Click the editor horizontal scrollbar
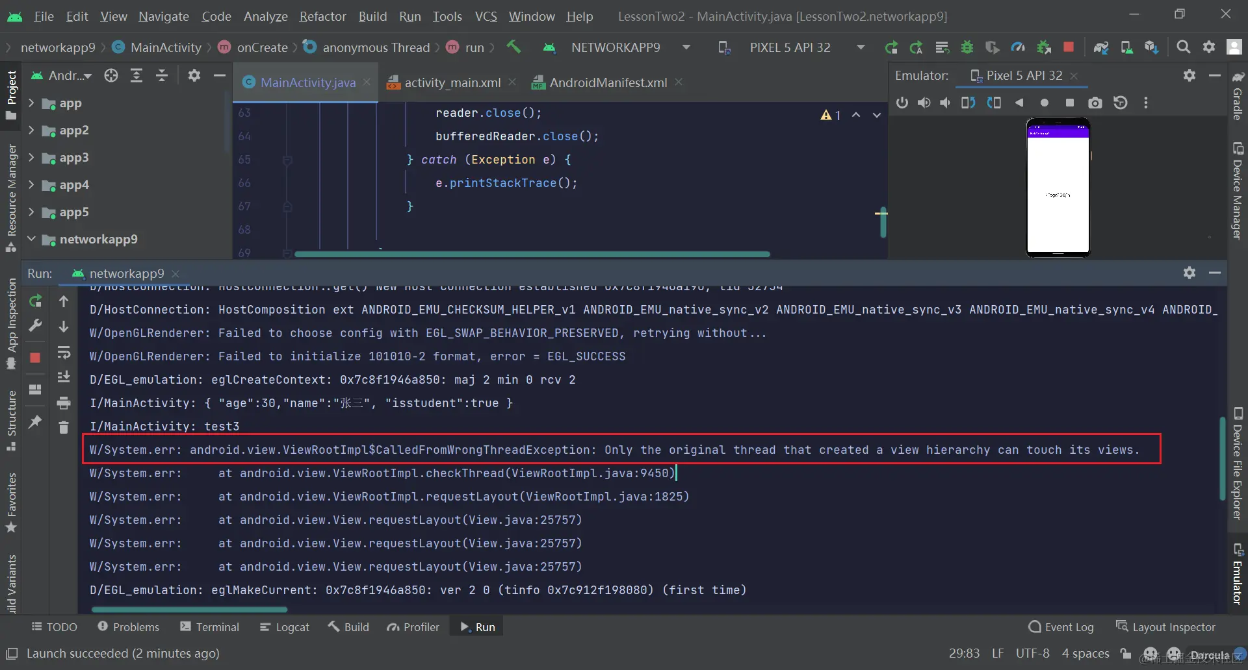Image resolution: width=1248 pixels, height=670 pixels. [x=532, y=254]
